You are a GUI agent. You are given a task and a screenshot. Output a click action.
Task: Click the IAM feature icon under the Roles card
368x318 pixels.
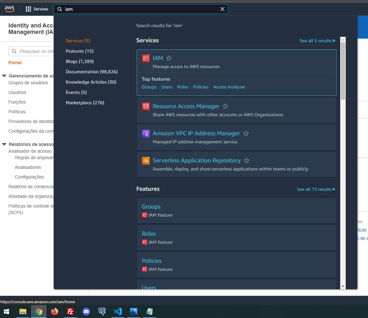pos(144,242)
